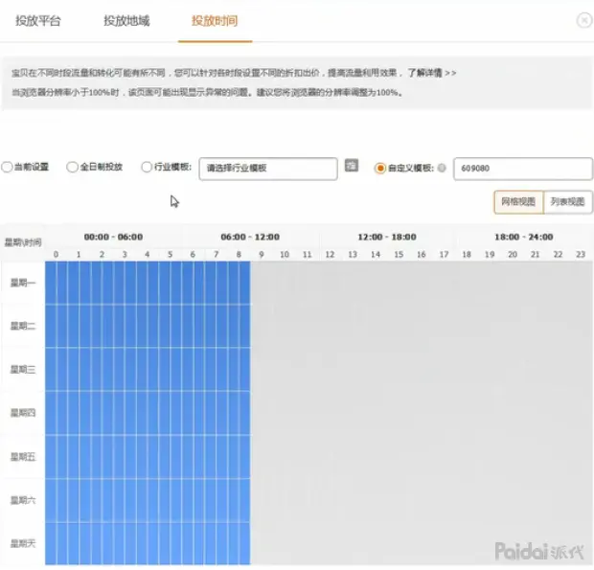Click the 12:00 - 18:00 time range header
The height and width of the screenshot is (570, 594).
coord(387,237)
